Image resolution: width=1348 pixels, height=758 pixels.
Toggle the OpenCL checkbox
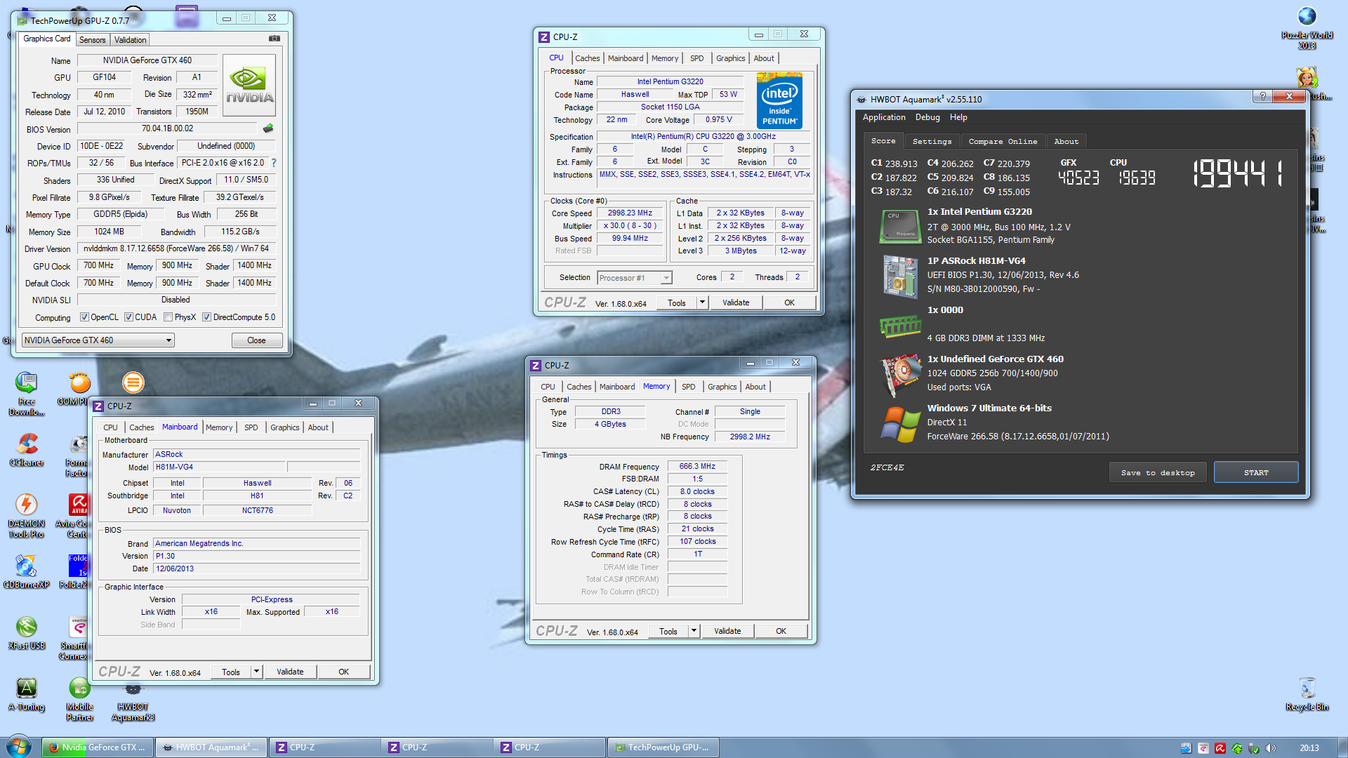[x=84, y=317]
